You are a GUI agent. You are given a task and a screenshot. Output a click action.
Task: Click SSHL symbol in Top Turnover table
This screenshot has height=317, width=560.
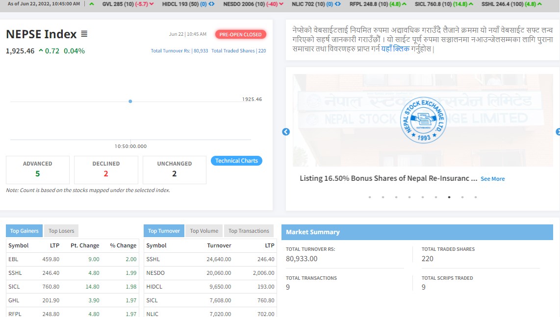153,259
